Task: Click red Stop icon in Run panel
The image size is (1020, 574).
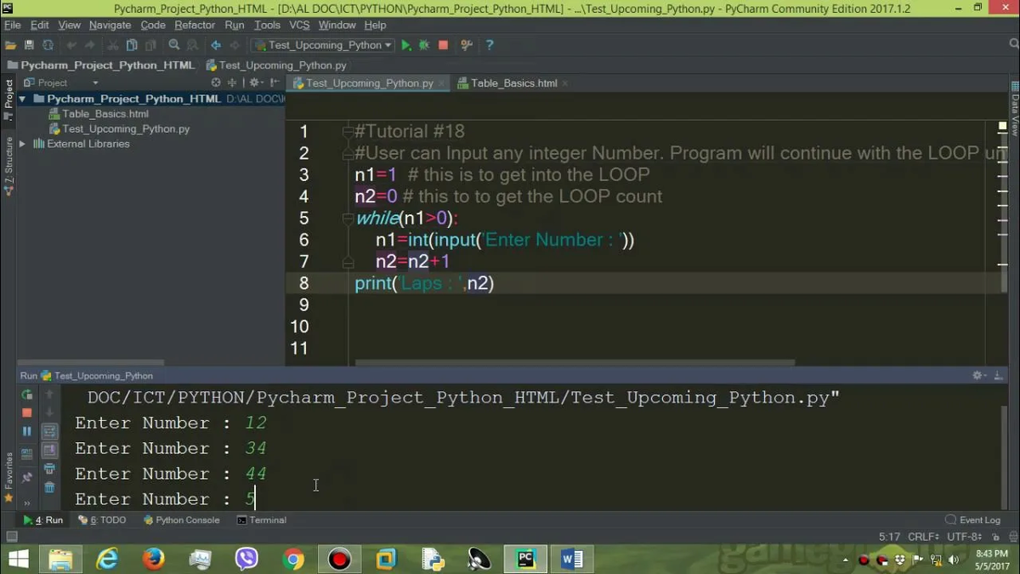Action: click(x=27, y=412)
